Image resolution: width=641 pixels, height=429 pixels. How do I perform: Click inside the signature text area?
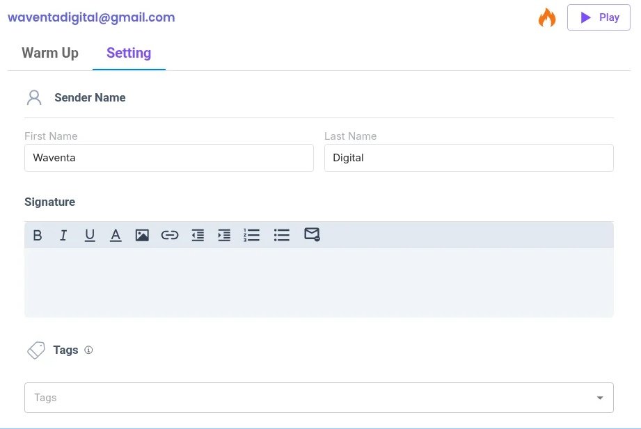point(319,282)
